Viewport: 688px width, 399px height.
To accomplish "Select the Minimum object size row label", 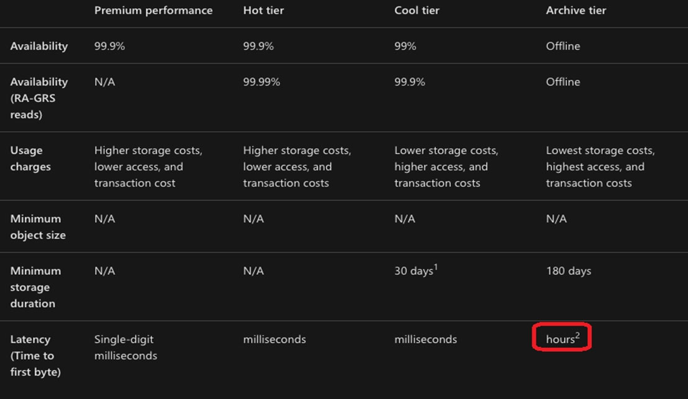I will (x=38, y=226).
